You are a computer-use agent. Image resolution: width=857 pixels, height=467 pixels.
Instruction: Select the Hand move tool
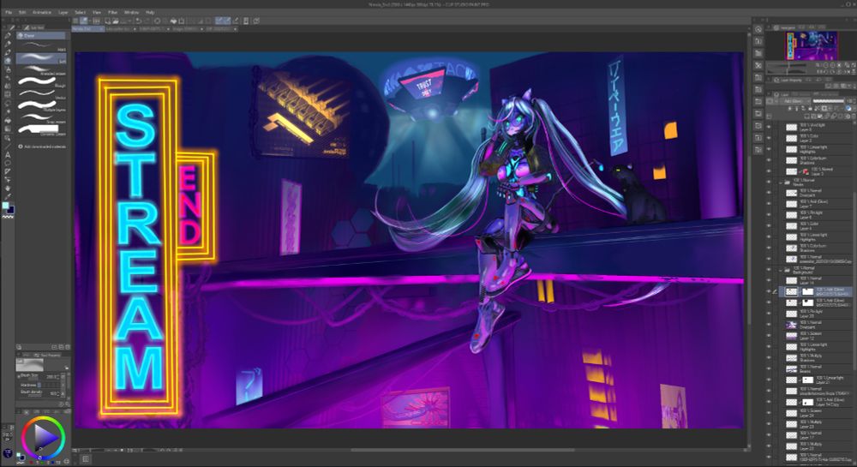[8, 189]
